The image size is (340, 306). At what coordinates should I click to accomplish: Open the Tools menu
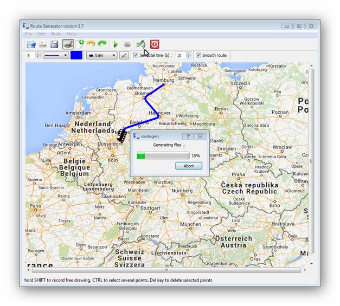[x=56, y=34]
